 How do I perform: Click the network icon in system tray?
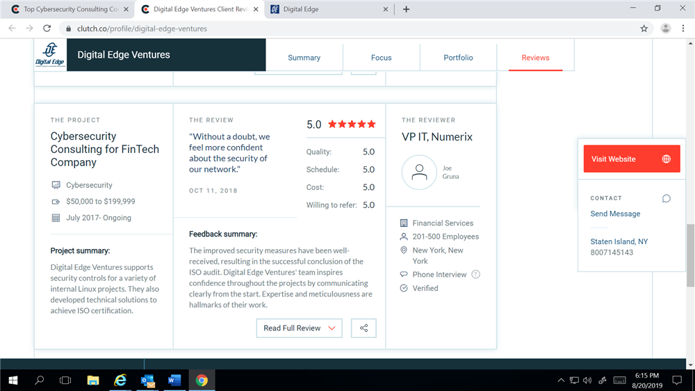click(574, 381)
